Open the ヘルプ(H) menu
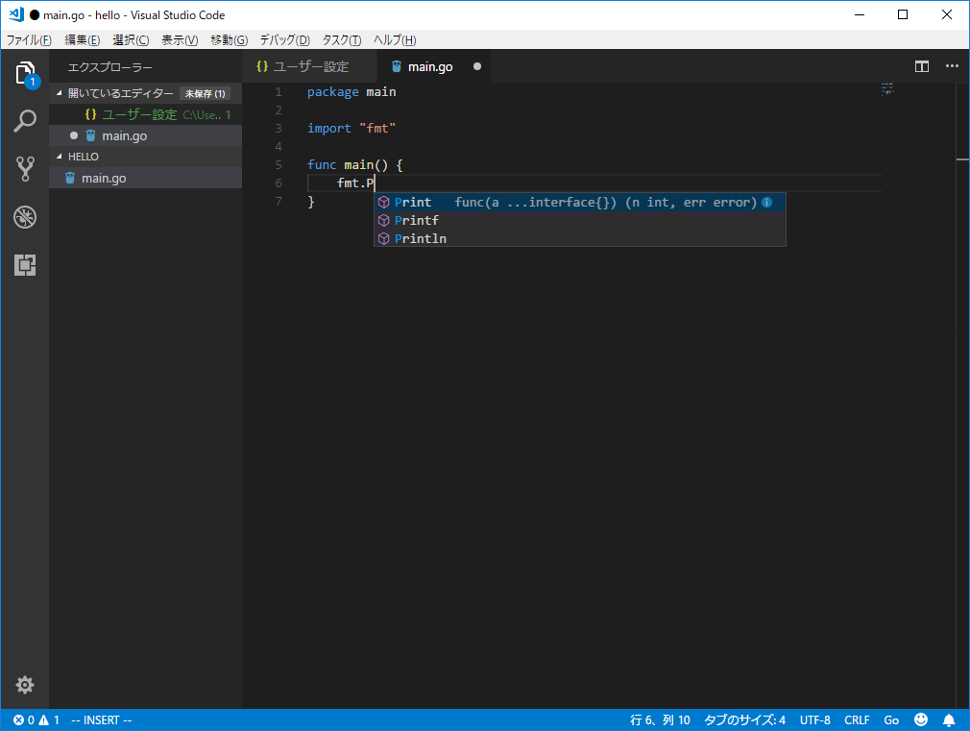The width and height of the screenshot is (970, 731). tap(395, 40)
